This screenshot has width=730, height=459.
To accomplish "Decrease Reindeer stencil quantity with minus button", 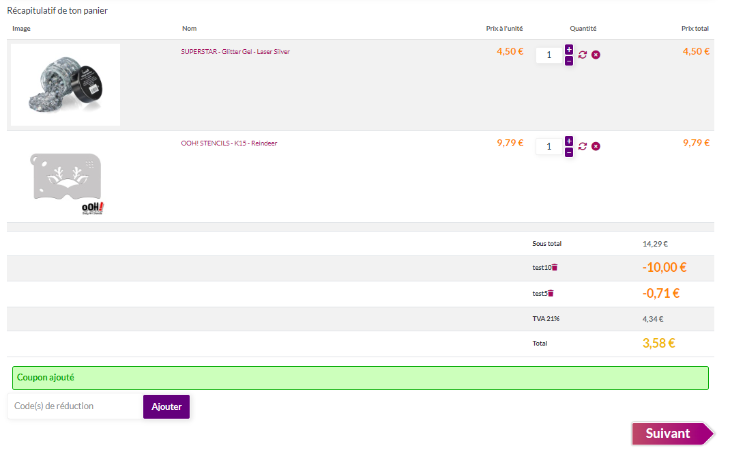I will (x=569, y=152).
